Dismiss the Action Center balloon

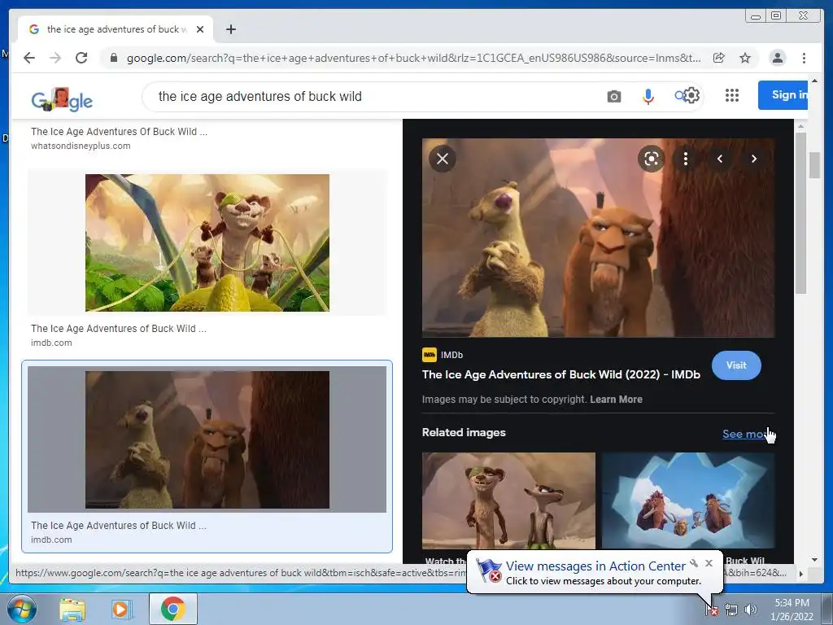(x=709, y=563)
